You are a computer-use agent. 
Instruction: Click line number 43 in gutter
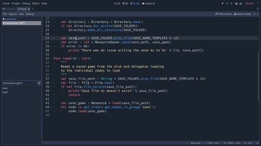(x=47, y=103)
